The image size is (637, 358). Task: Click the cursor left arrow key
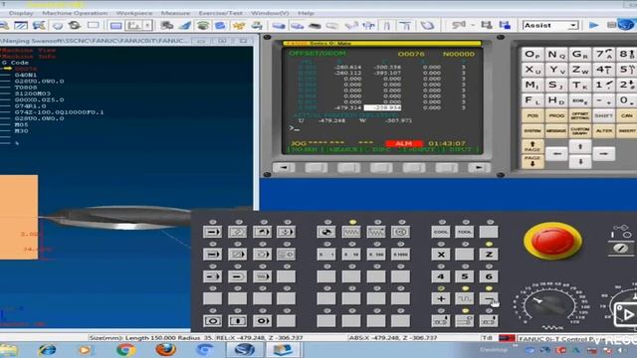[x=556, y=154]
